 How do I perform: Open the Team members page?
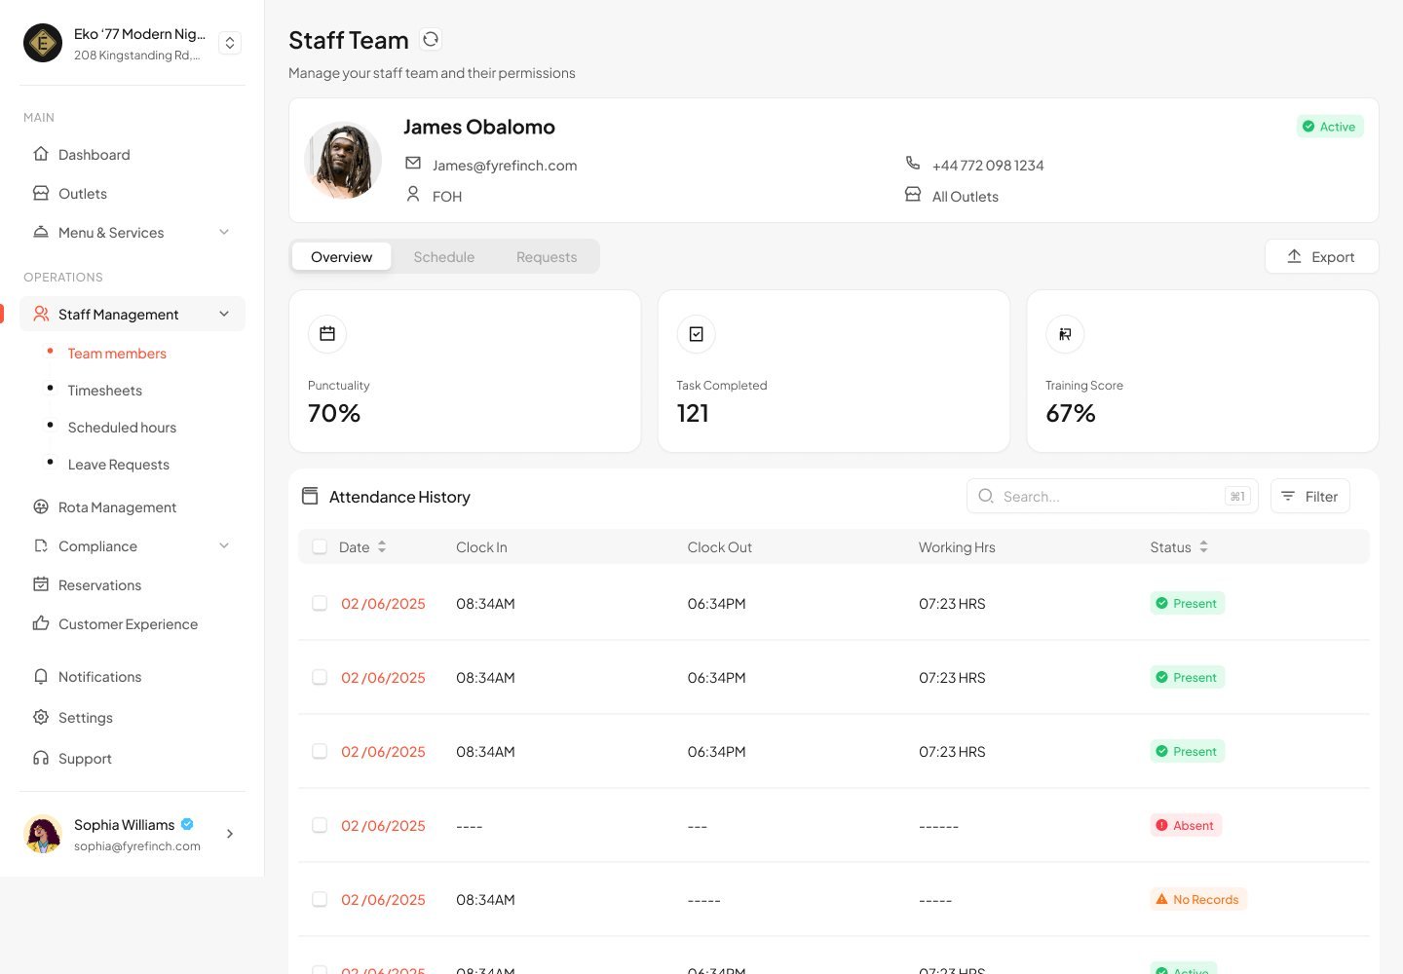117,354
